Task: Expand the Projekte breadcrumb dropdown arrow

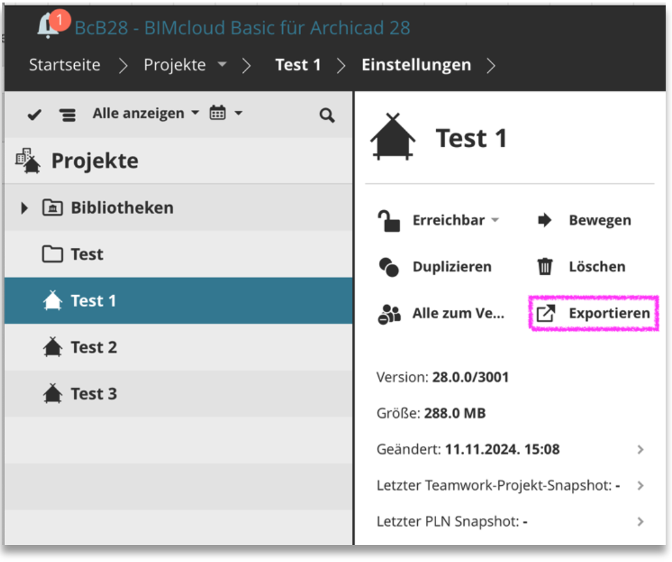Action: click(x=222, y=64)
